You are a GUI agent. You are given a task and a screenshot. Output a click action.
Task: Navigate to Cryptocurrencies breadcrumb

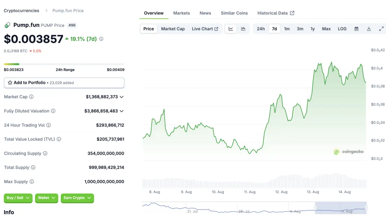click(21, 11)
